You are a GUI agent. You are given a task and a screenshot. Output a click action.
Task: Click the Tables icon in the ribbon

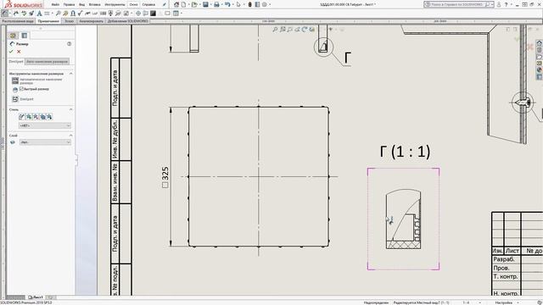pyautogui.click(x=176, y=14)
